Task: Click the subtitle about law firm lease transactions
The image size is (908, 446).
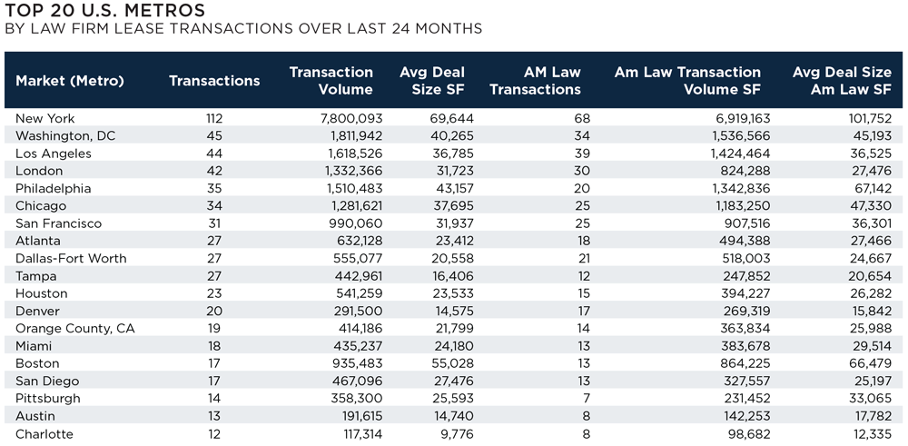Action: pyautogui.click(x=243, y=29)
